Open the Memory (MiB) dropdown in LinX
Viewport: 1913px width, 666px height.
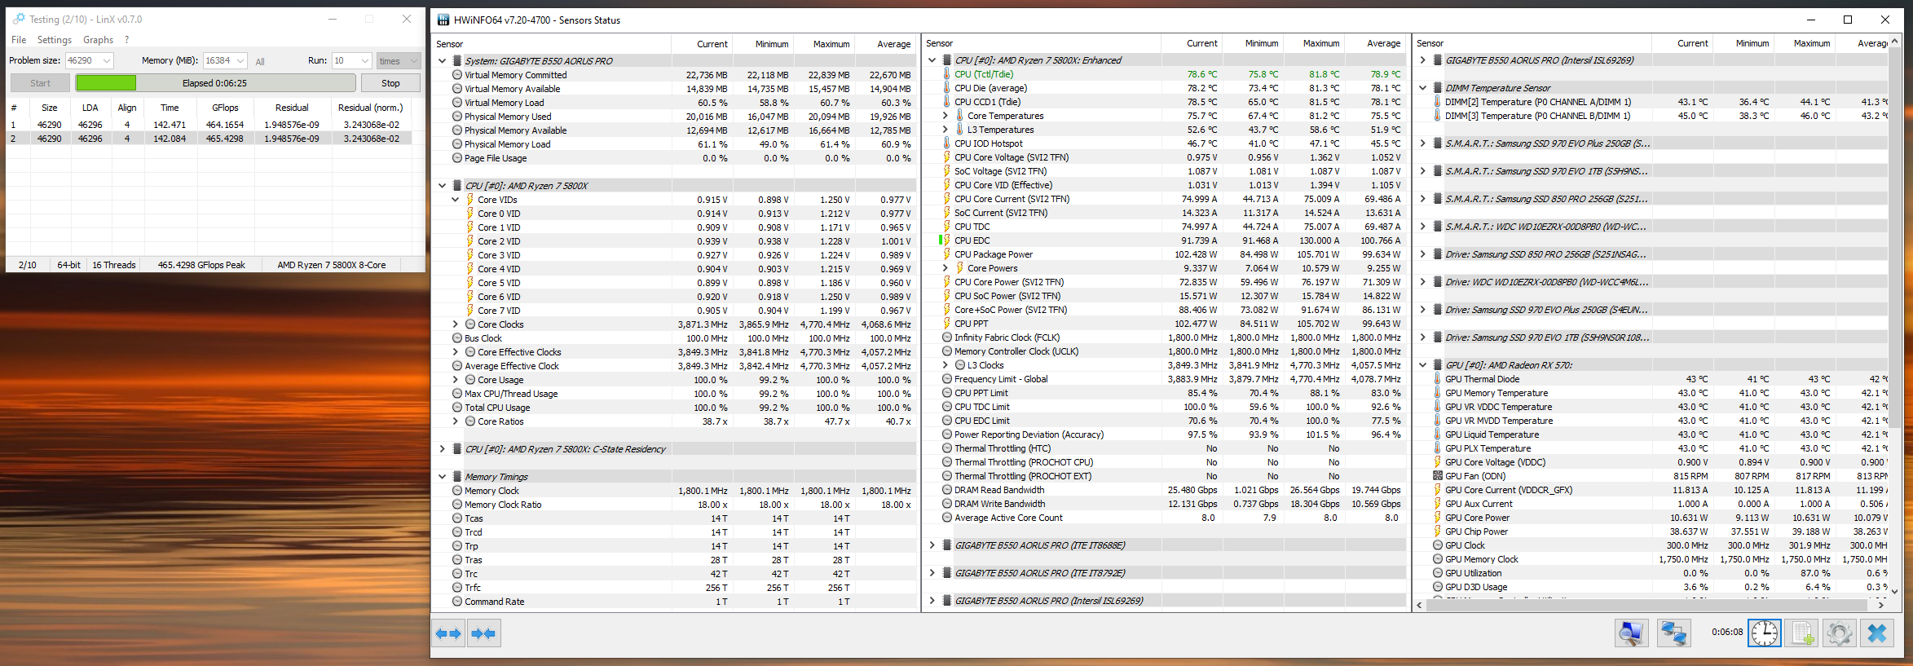[240, 60]
